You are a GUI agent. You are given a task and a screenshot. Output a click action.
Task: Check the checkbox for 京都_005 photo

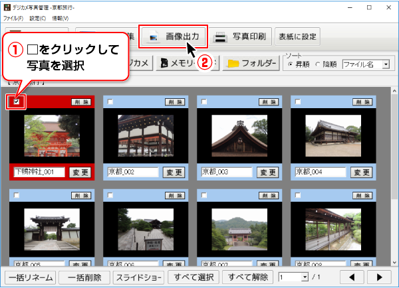[17, 195]
